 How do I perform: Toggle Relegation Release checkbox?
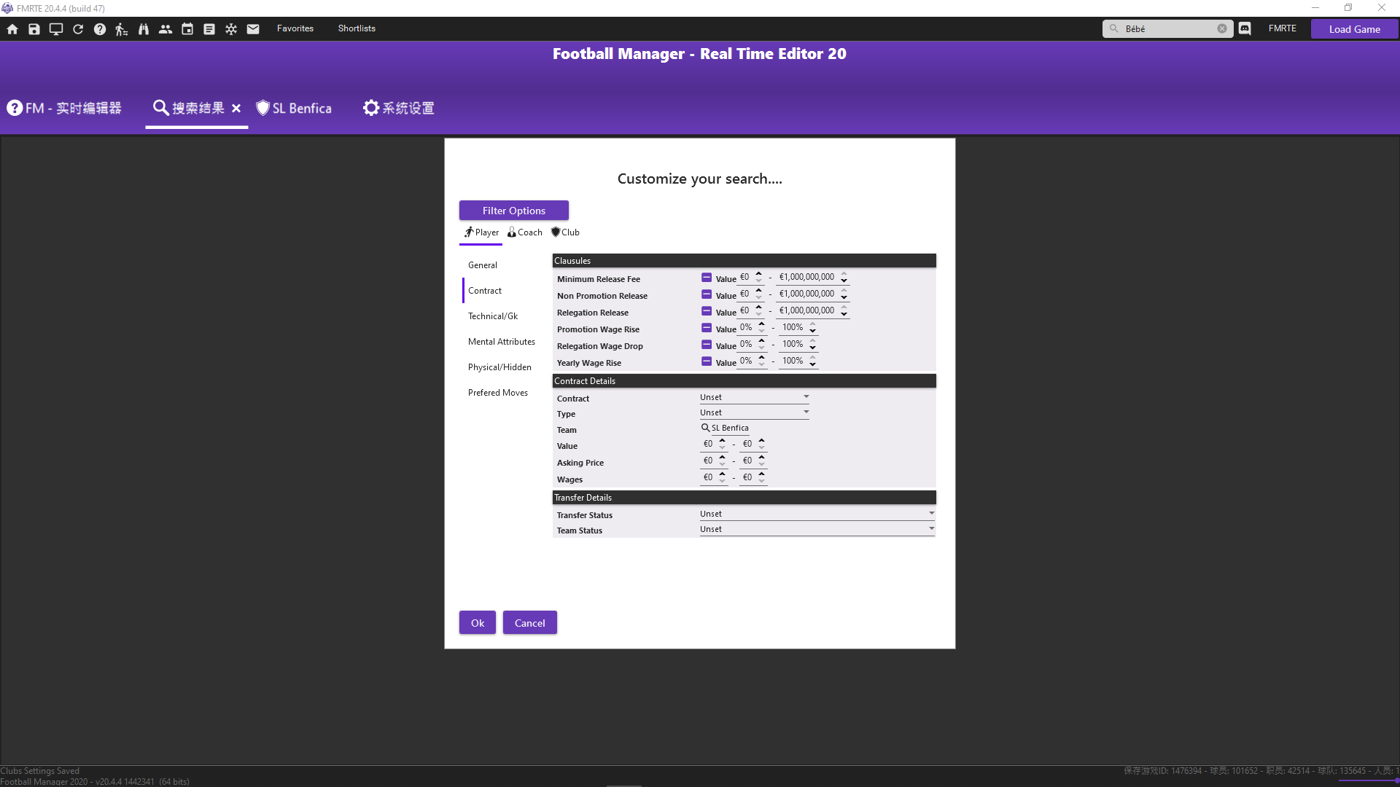click(707, 311)
